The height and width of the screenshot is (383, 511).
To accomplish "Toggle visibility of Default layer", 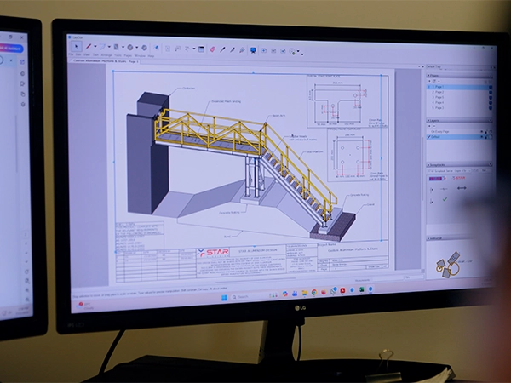I will pyautogui.click(x=482, y=137).
